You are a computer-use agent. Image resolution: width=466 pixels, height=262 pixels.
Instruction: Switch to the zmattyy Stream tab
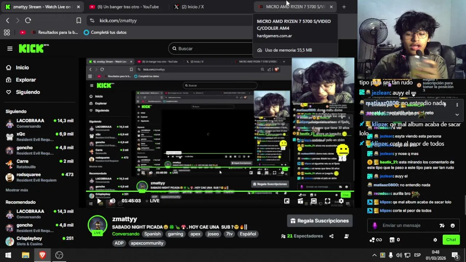[42, 7]
